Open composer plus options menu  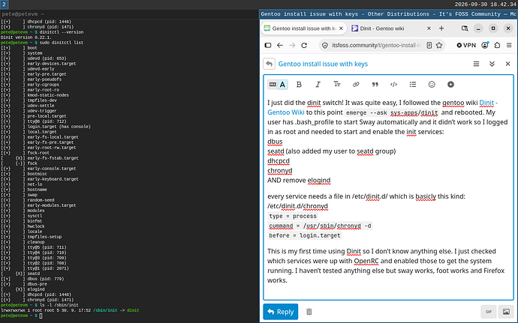pos(450,85)
